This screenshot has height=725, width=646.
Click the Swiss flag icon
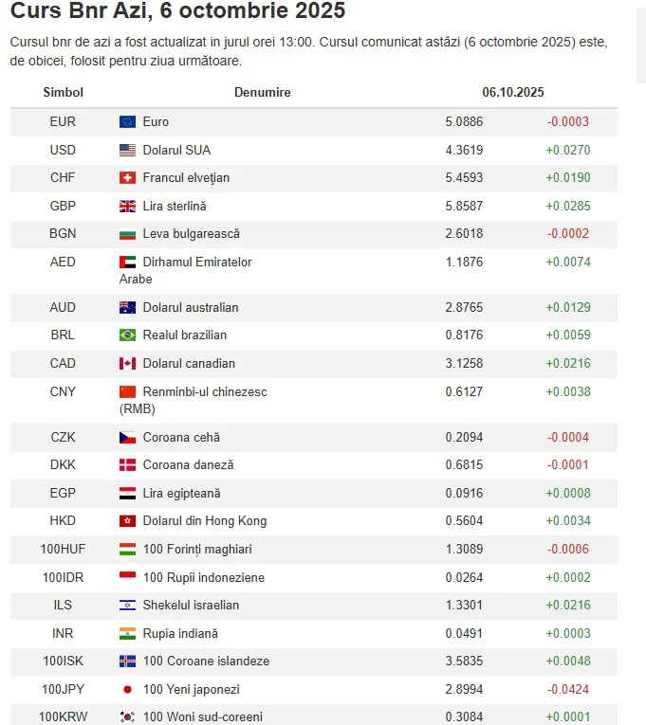pos(127,178)
